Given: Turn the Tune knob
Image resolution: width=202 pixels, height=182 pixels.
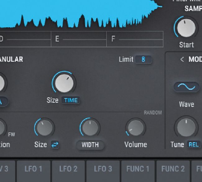Looking at the screenshot, I should click(186, 127).
